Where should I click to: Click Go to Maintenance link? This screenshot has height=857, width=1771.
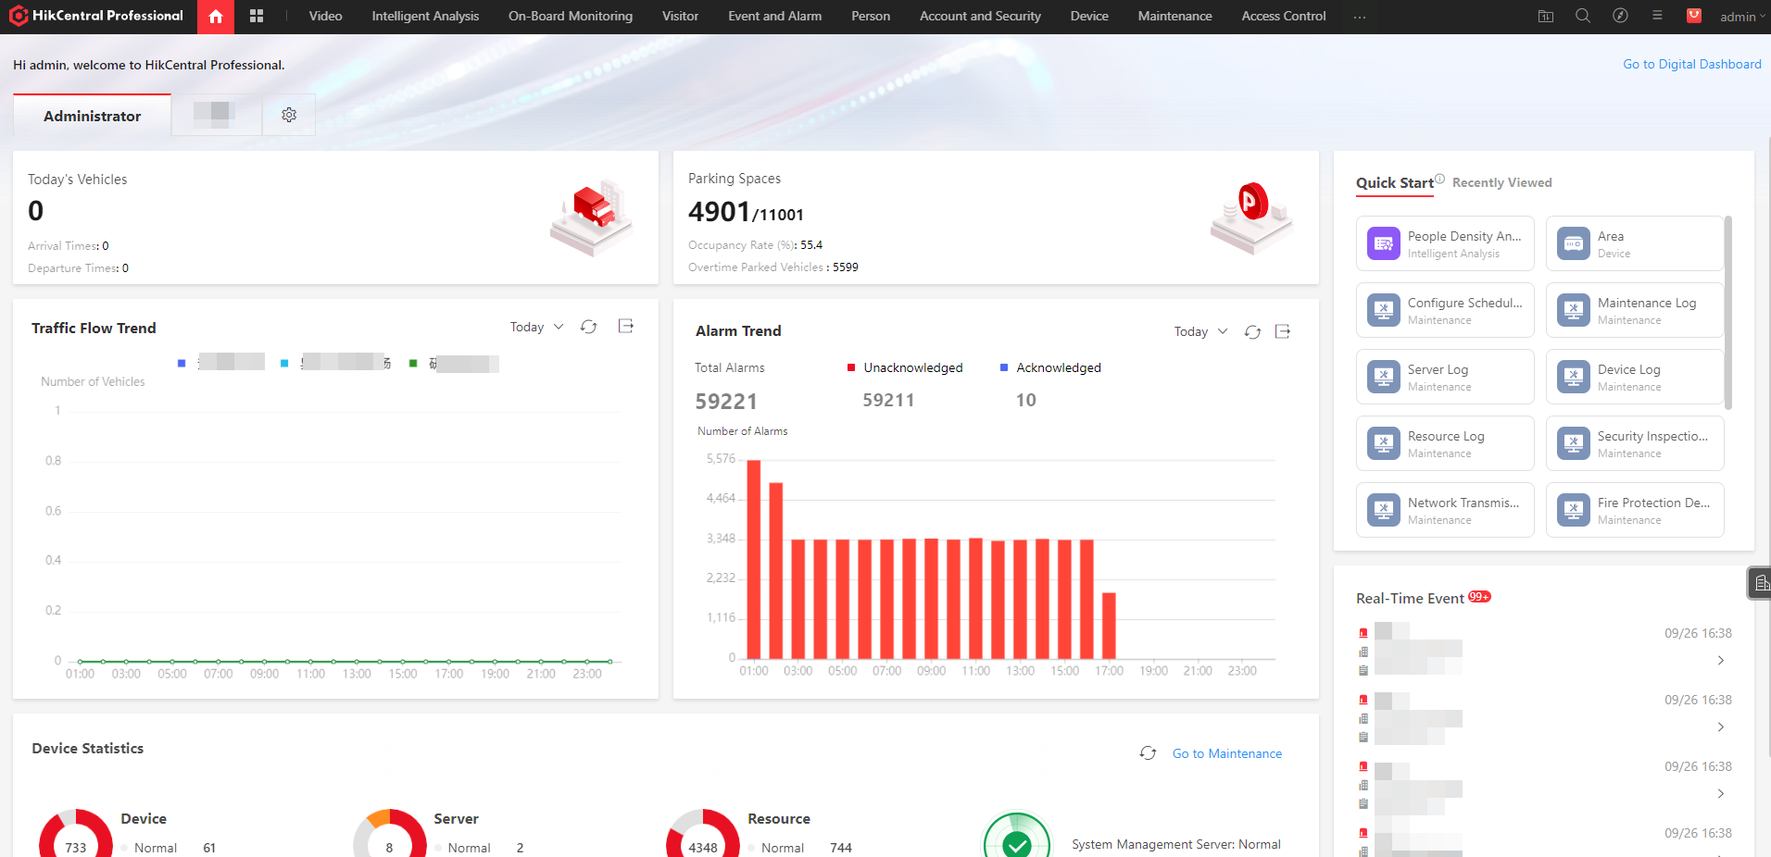[x=1226, y=753]
